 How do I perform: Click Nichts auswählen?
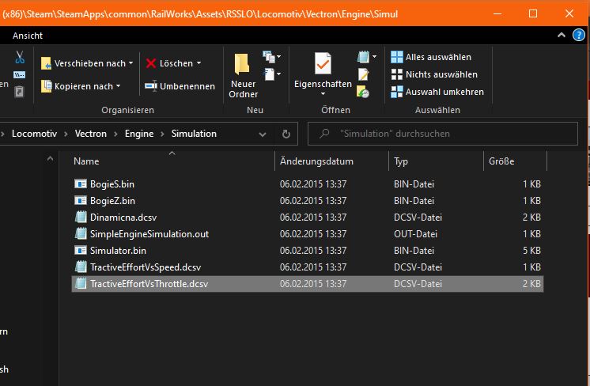(x=434, y=74)
